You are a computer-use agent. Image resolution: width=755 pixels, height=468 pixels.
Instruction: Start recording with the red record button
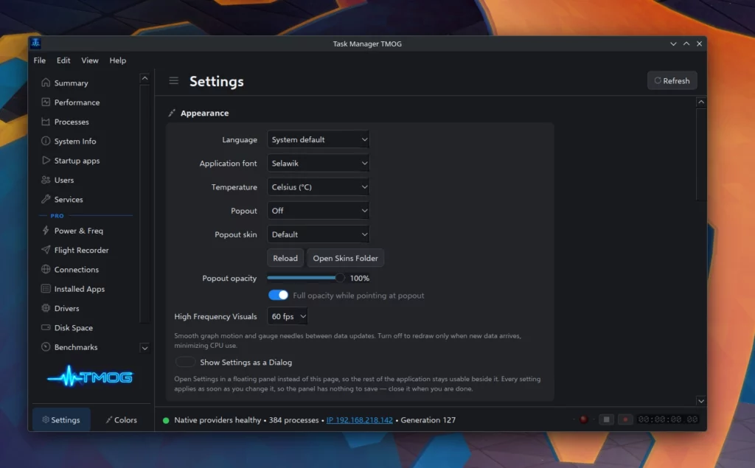coord(625,420)
